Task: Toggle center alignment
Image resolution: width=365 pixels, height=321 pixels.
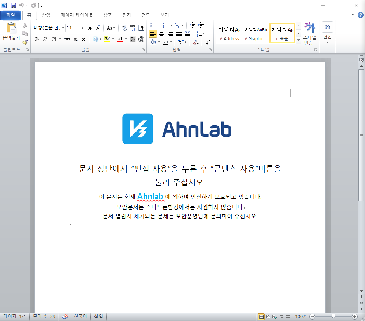Action: click(x=161, y=34)
